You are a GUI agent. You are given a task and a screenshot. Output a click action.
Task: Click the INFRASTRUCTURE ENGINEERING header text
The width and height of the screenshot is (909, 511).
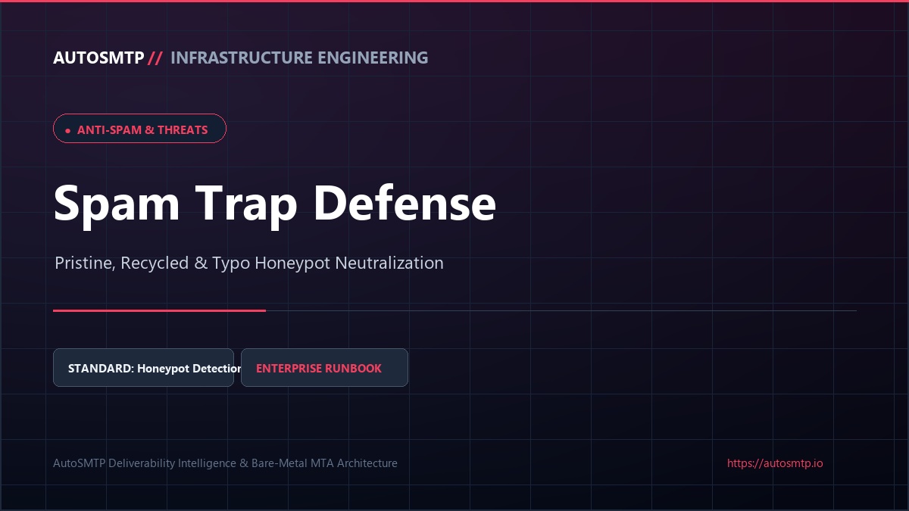point(299,58)
